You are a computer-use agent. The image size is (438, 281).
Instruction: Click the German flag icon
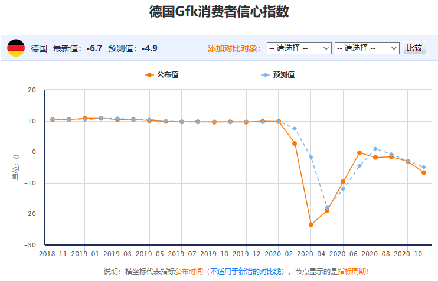pyautogui.click(x=16, y=48)
